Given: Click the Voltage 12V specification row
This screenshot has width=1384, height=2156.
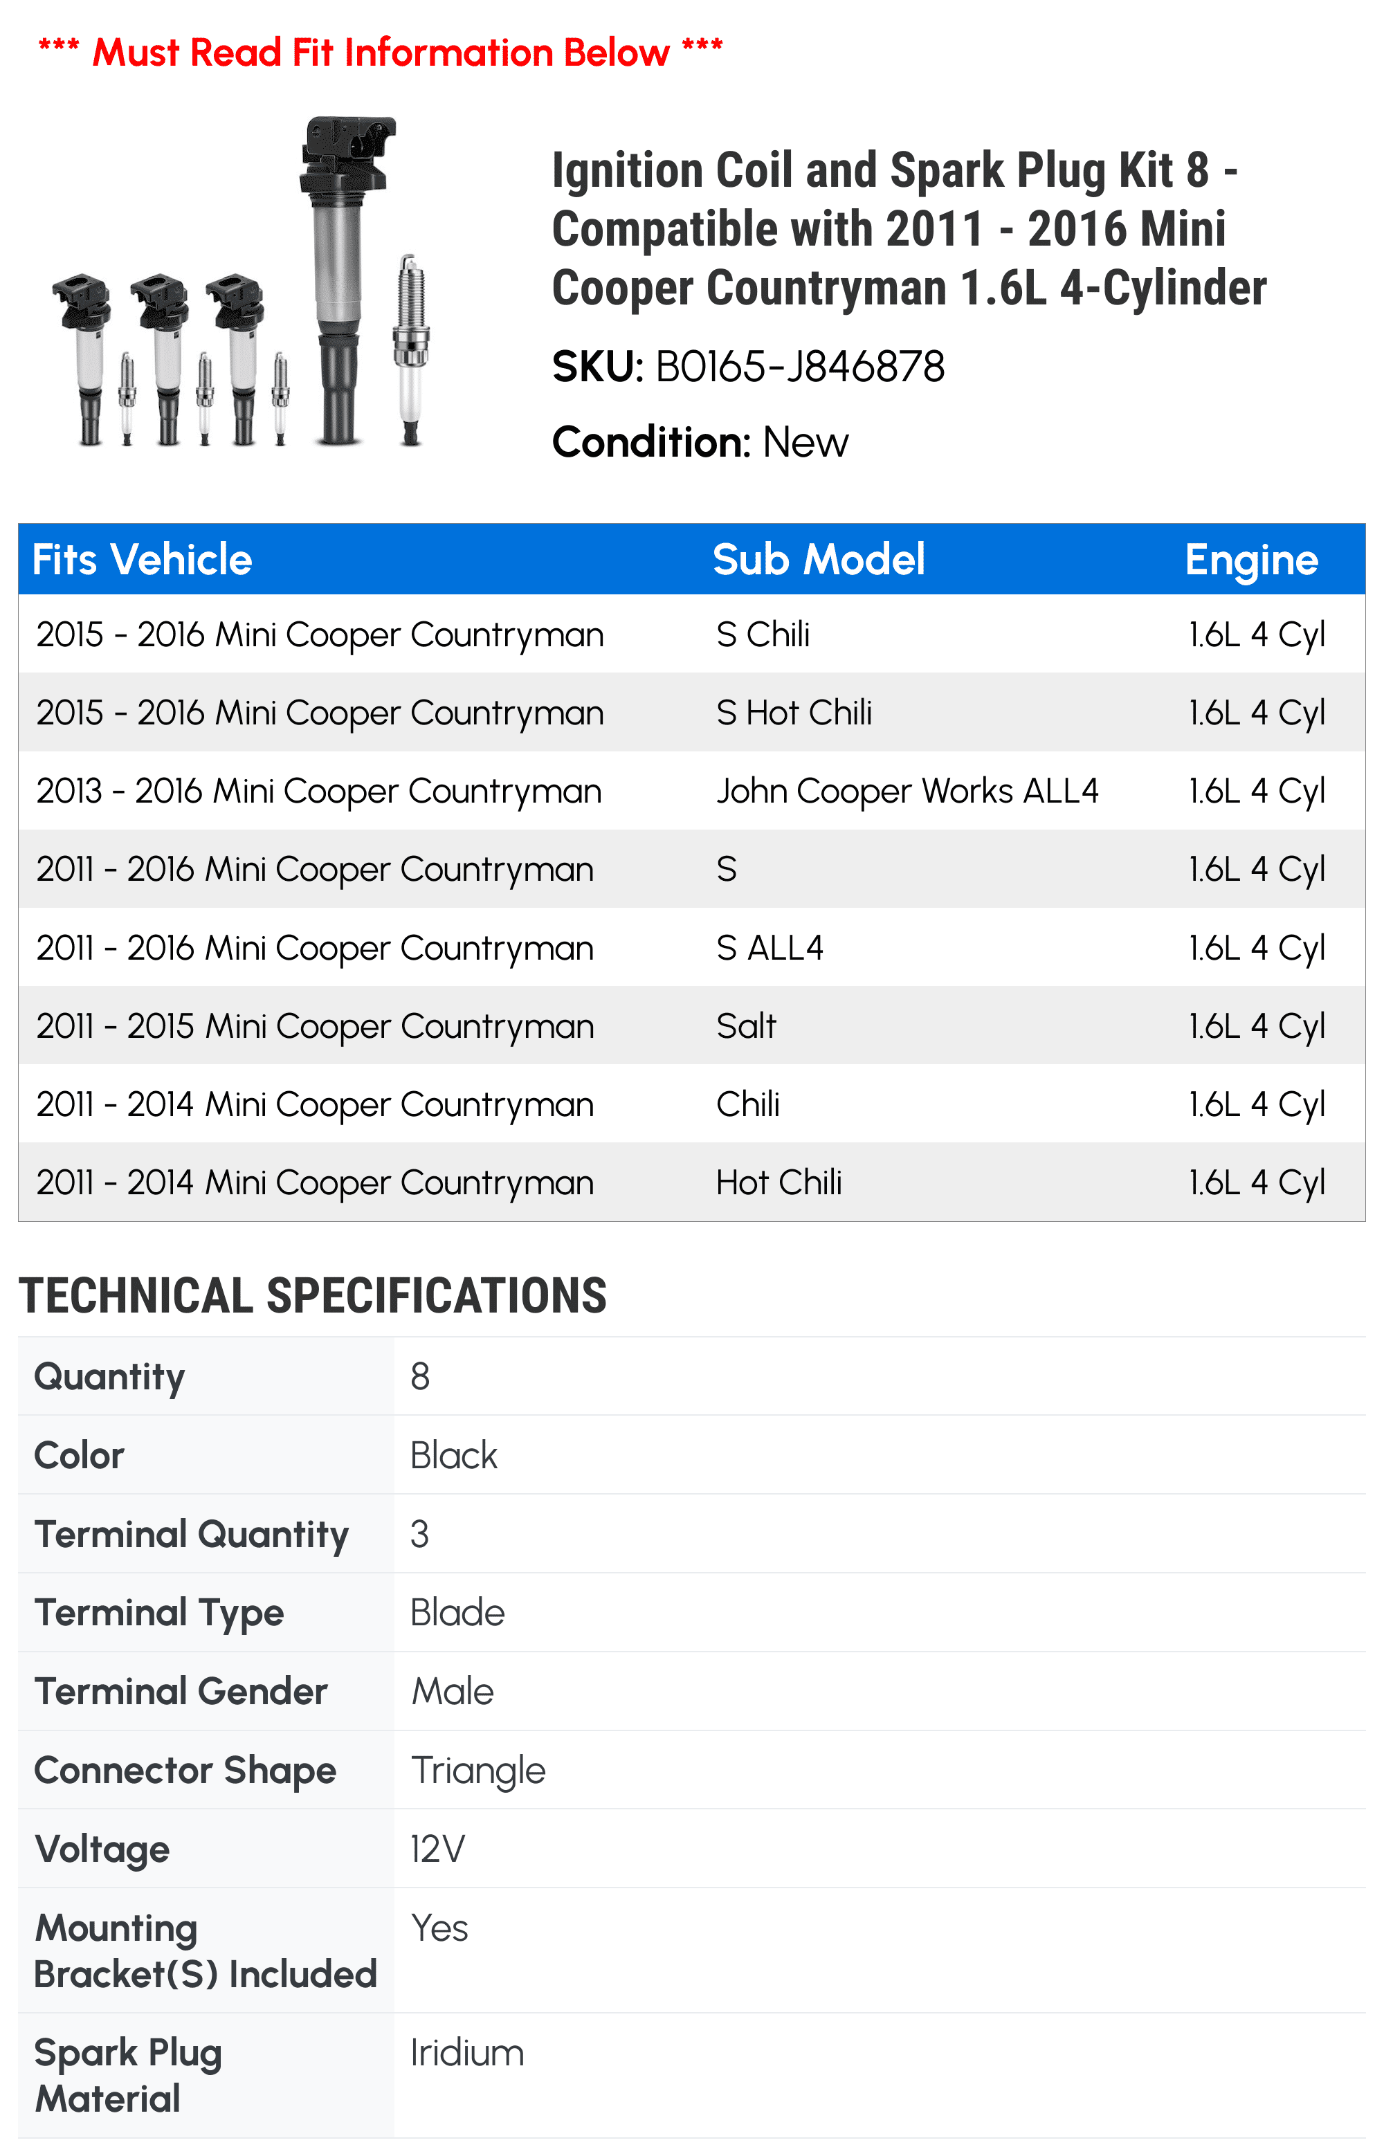Looking at the screenshot, I should 692,1849.
